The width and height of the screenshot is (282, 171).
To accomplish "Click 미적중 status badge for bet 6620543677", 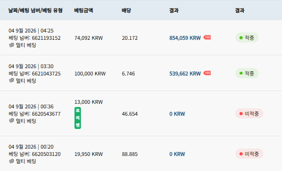I will [249, 113].
